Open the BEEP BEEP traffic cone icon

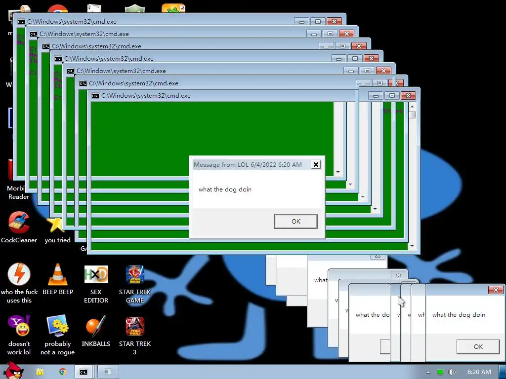pyautogui.click(x=58, y=279)
